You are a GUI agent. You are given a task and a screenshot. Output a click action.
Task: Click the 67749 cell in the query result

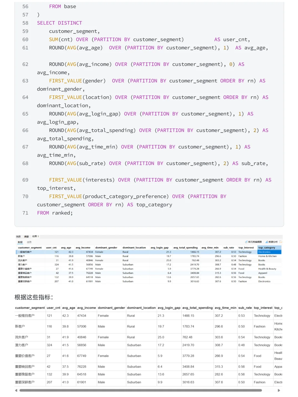[89, 269]
